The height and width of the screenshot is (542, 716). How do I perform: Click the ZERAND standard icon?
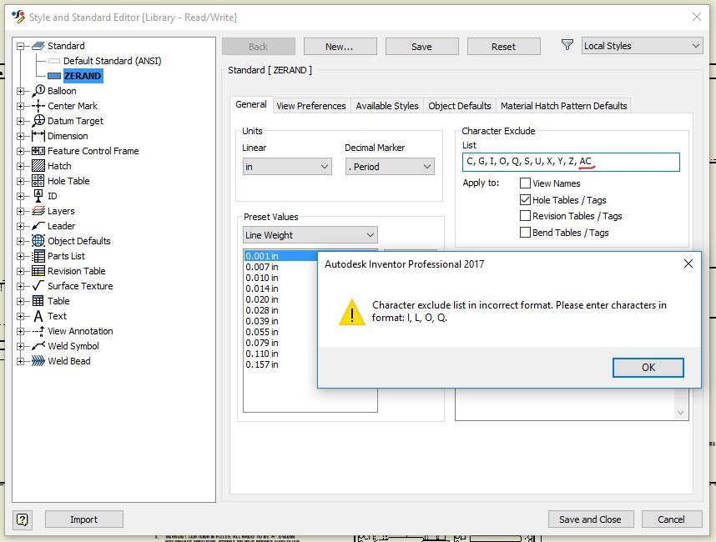click(54, 76)
